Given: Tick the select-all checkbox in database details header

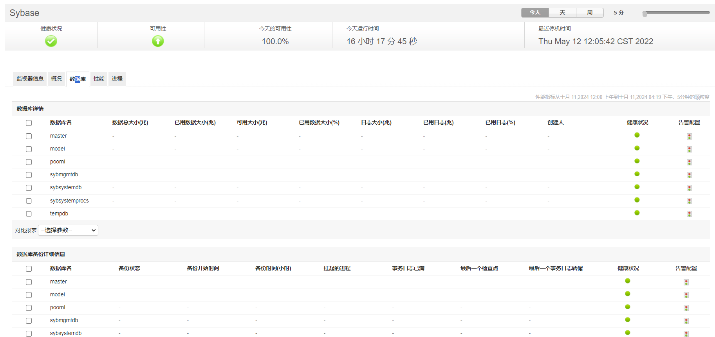Looking at the screenshot, I should [29, 123].
